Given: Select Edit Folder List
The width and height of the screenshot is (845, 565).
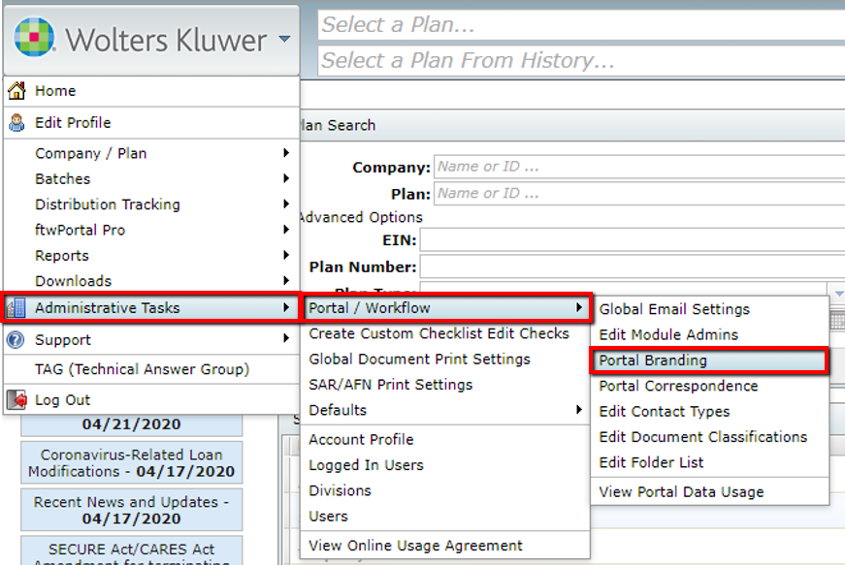Looking at the screenshot, I should click(710, 463).
